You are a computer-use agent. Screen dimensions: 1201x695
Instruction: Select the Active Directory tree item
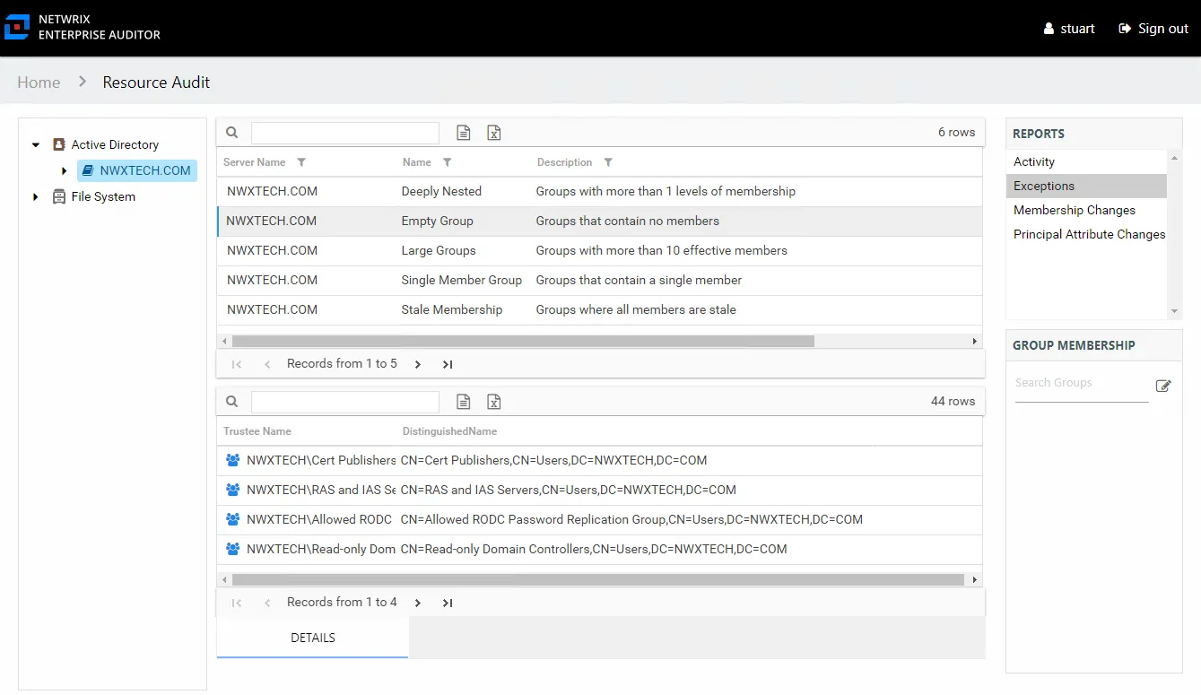click(115, 144)
